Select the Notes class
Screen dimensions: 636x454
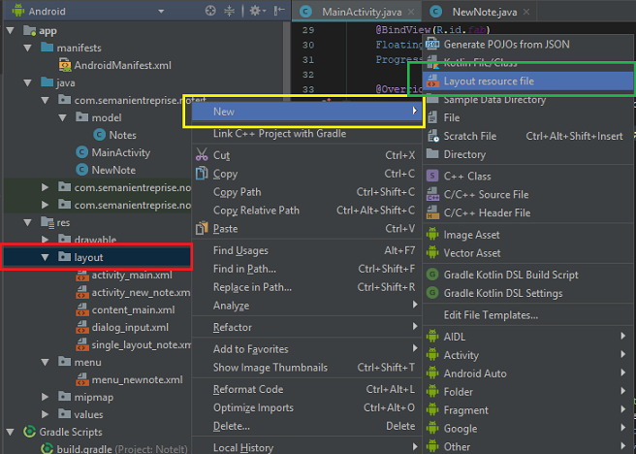114,135
